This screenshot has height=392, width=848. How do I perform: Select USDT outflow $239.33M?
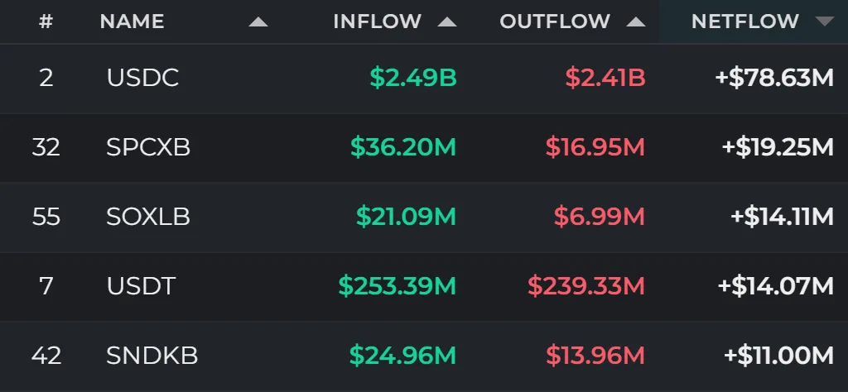(x=586, y=286)
